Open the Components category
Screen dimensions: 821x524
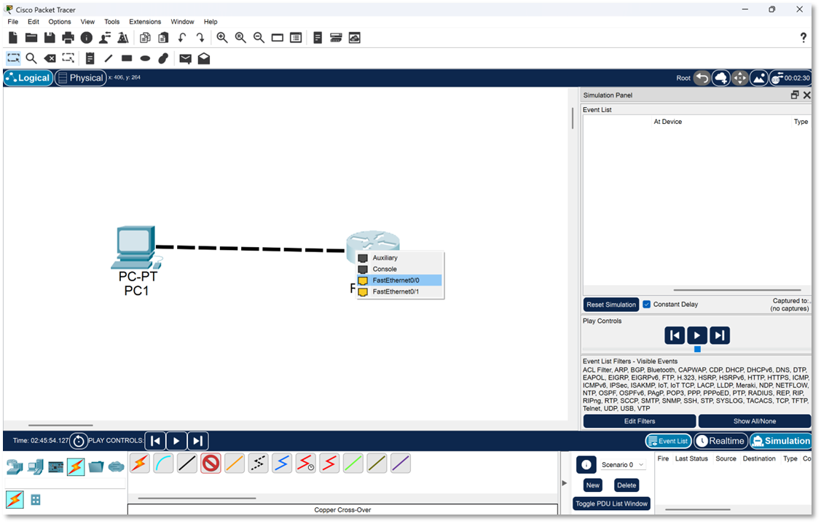(x=55, y=466)
